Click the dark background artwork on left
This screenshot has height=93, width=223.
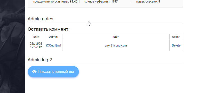pyautogui.click(x=13, y=46)
